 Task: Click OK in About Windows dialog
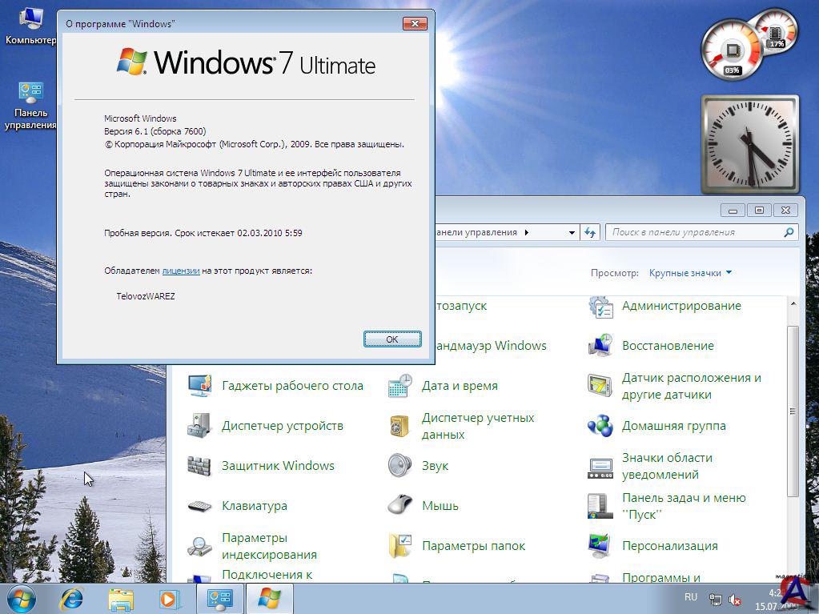coord(392,339)
